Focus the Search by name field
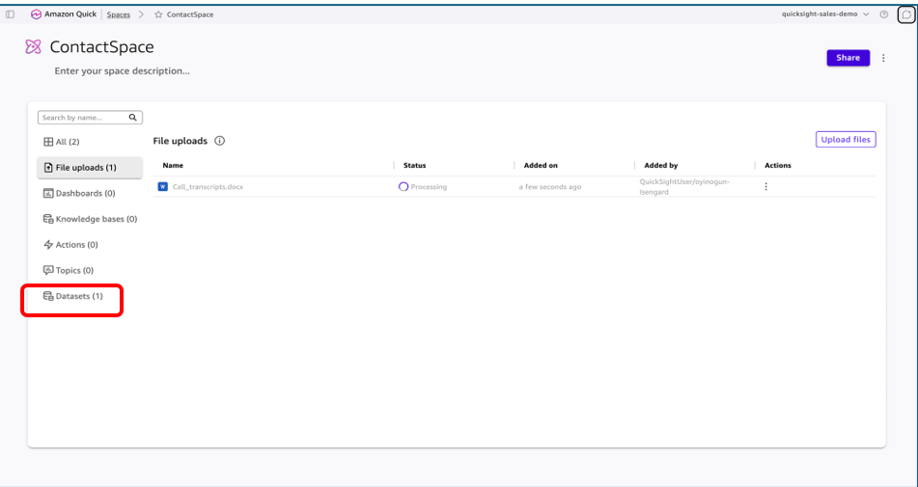This screenshot has width=918, height=487. click(90, 118)
